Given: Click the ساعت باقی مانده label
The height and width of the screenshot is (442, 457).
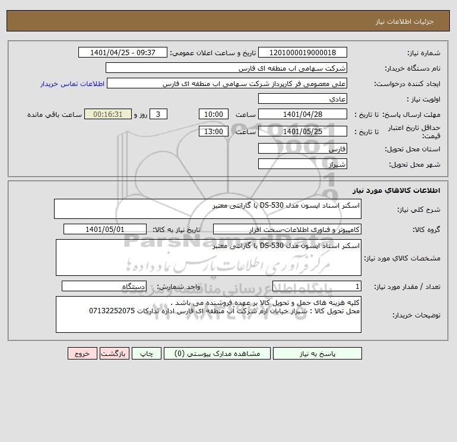Looking at the screenshot, I should coord(55,115).
